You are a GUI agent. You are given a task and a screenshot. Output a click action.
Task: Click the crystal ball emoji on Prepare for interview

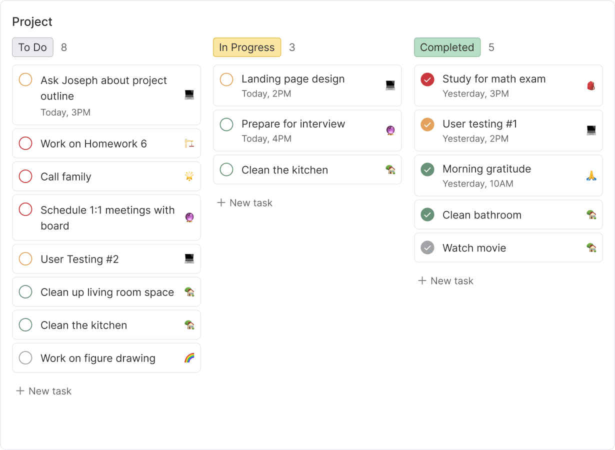390,130
